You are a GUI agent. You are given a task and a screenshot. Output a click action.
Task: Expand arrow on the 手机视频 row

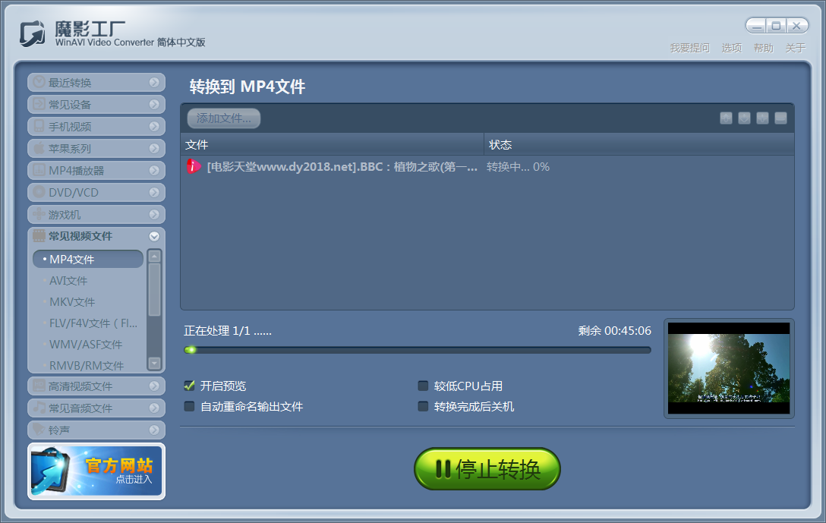pos(154,127)
